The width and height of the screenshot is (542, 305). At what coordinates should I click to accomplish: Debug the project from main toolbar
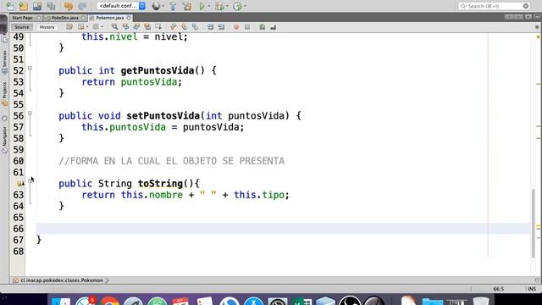218,6
